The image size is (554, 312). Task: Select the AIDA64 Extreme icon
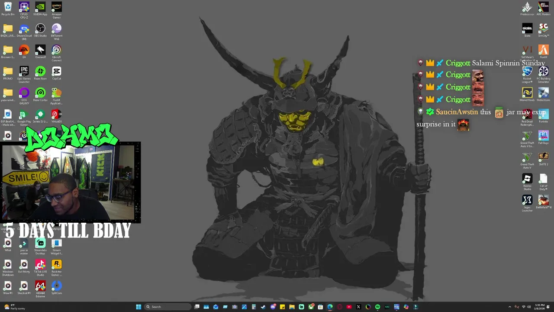(40, 289)
